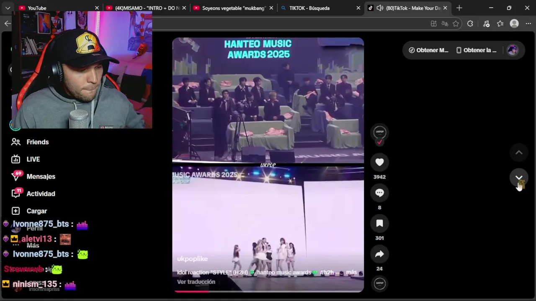Click the translate page icon in address bar
The height and width of the screenshot is (301, 536).
point(445,24)
